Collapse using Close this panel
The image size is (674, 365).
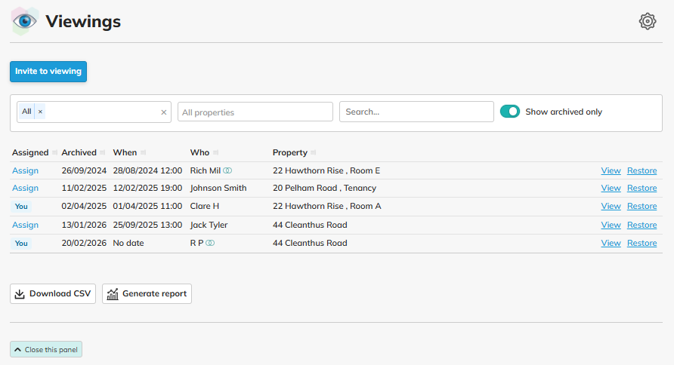point(46,350)
